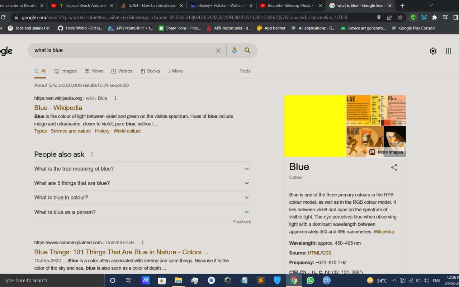Image resolution: width=459 pixels, height=287 pixels.
Task: Bookmark this page with the star icon
Action: (400, 17)
